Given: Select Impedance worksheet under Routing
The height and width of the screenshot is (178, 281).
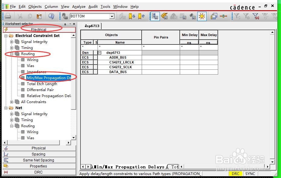Looking at the screenshot, I should point(37,72).
